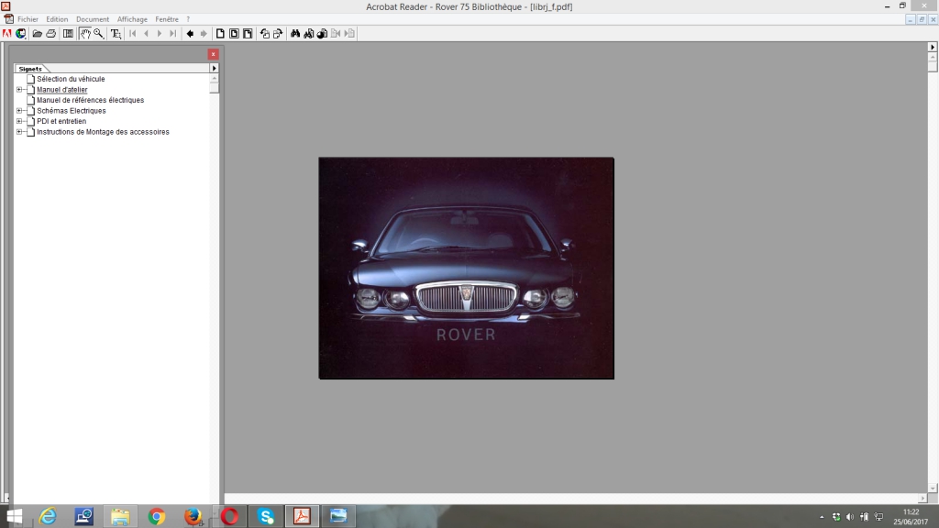Open Opera browser from taskbar
Image resolution: width=939 pixels, height=528 pixels.
(x=229, y=516)
